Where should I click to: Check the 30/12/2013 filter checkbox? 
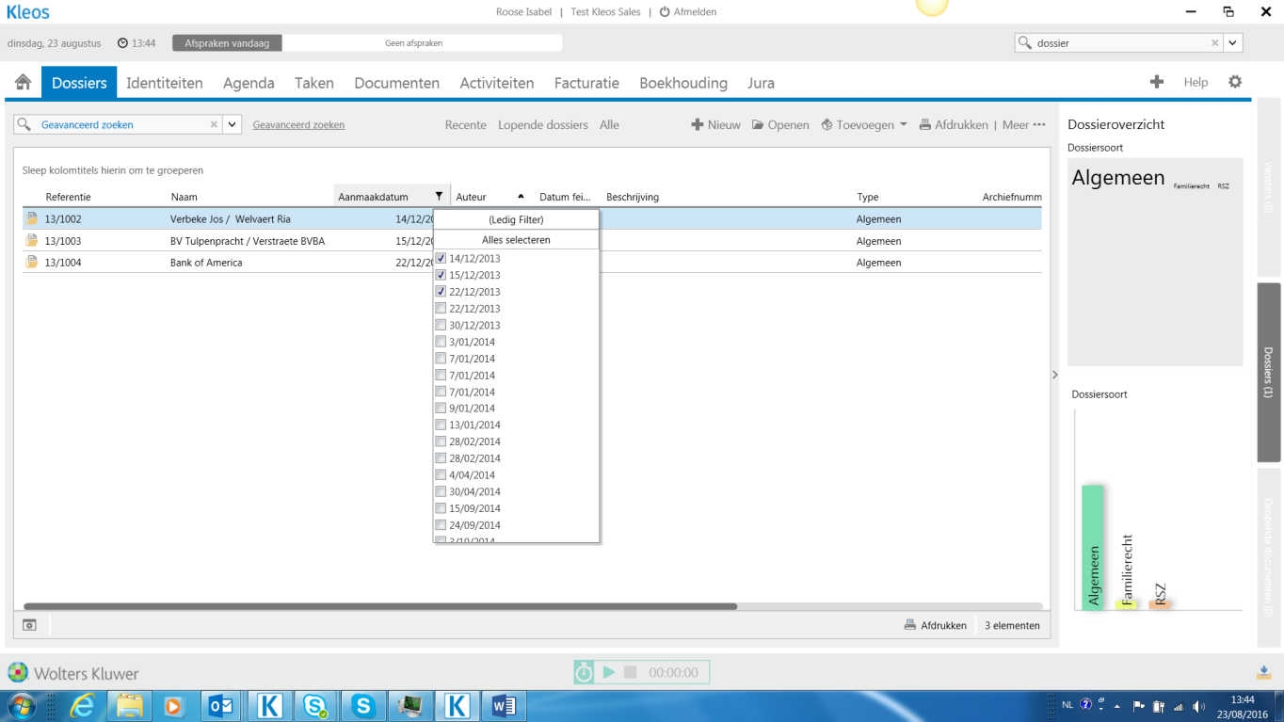(441, 325)
